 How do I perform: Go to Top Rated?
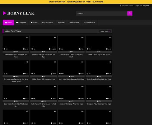pyautogui.click(x=61, y=23)
